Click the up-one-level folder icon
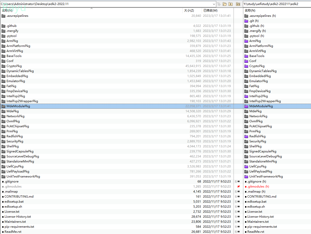Viewport: 311px width, 234px height. pyautogui.click(x=231, y=4)
